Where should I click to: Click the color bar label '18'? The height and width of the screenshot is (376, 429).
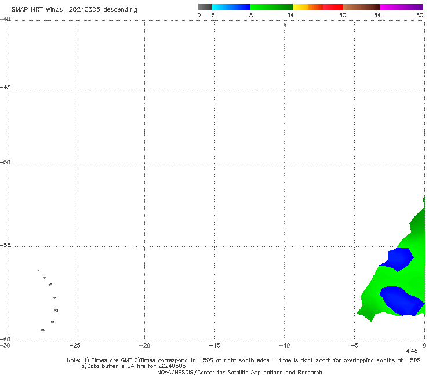(249, 15)
